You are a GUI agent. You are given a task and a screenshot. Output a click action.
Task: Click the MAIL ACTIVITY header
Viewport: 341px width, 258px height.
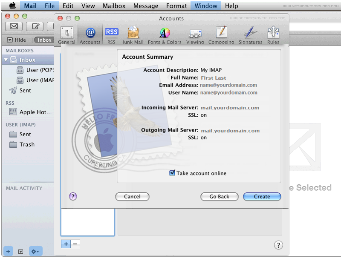pos(24,188)
